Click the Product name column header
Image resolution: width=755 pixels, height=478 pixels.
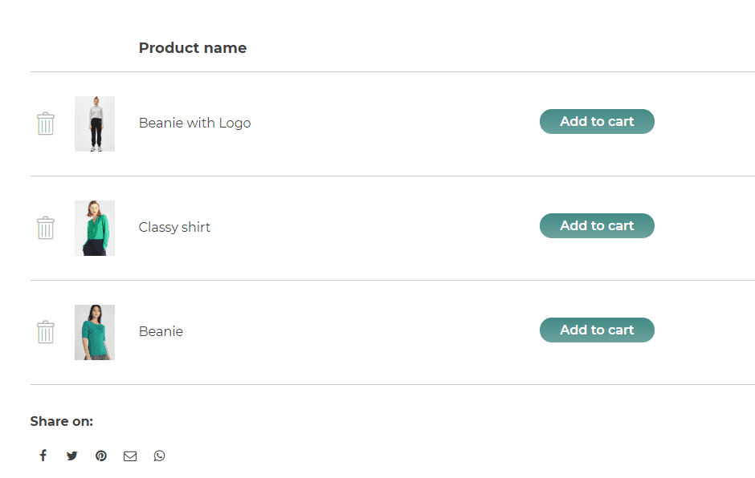click(193, 48)
